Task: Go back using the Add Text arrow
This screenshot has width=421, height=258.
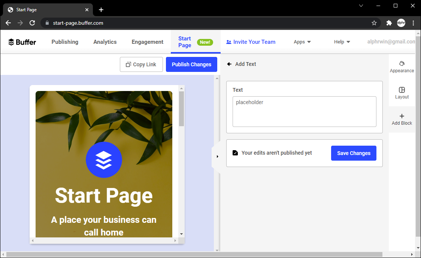Action: pyautogui.click(x=229, y=64)
